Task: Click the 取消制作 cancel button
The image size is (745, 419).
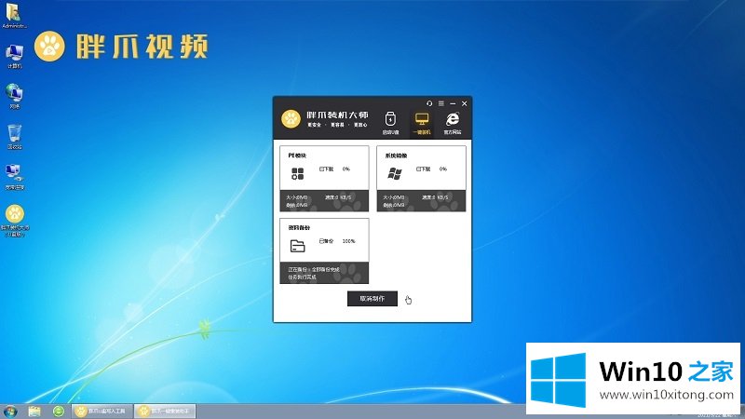Action: (372, 299)
